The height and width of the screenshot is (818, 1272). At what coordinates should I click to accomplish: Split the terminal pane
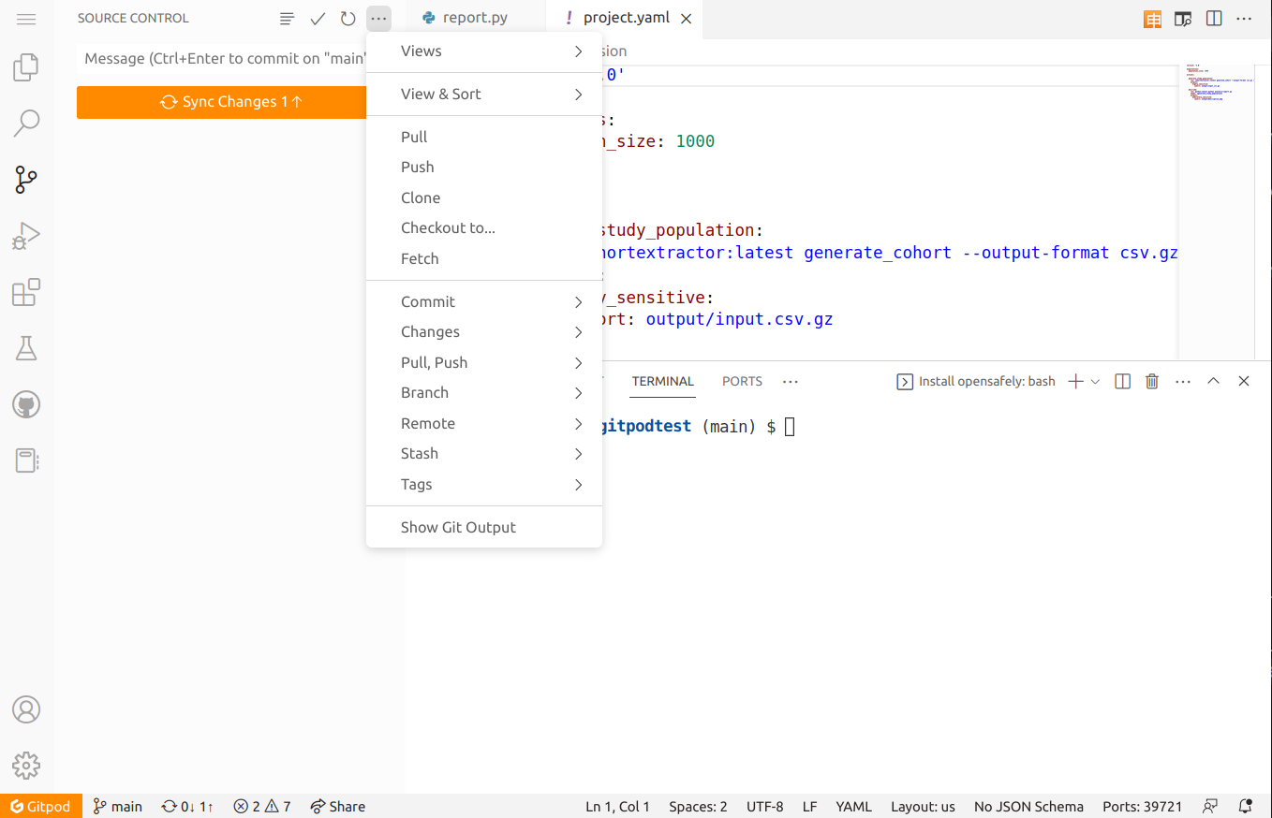point(1122,381)
